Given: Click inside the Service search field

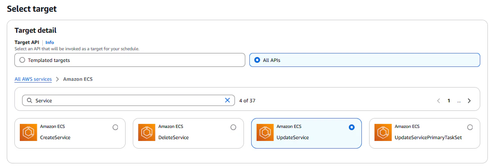Looking at the screenshot, I should pos(128,101).
